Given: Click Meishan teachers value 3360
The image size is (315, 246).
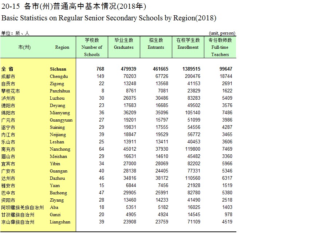Looking at the screenshot, I should point(227,156).
